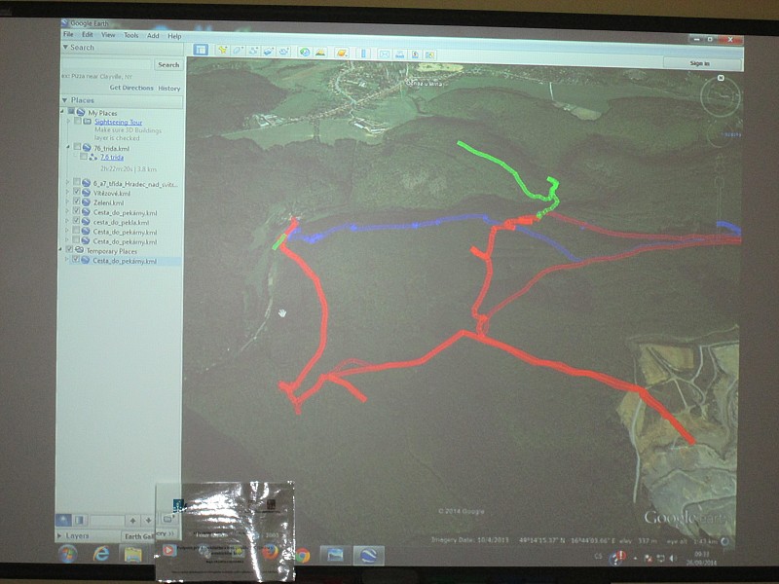Enable the 6_a7_třída_Hradec_nad_svit layer checkbox
This screenshot has width=779, height=584.
click(x=77, y=182)
